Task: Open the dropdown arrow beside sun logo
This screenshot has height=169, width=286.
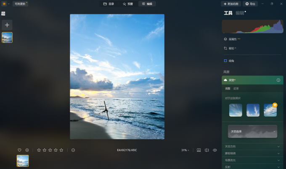Action: (x=8, y=4)
